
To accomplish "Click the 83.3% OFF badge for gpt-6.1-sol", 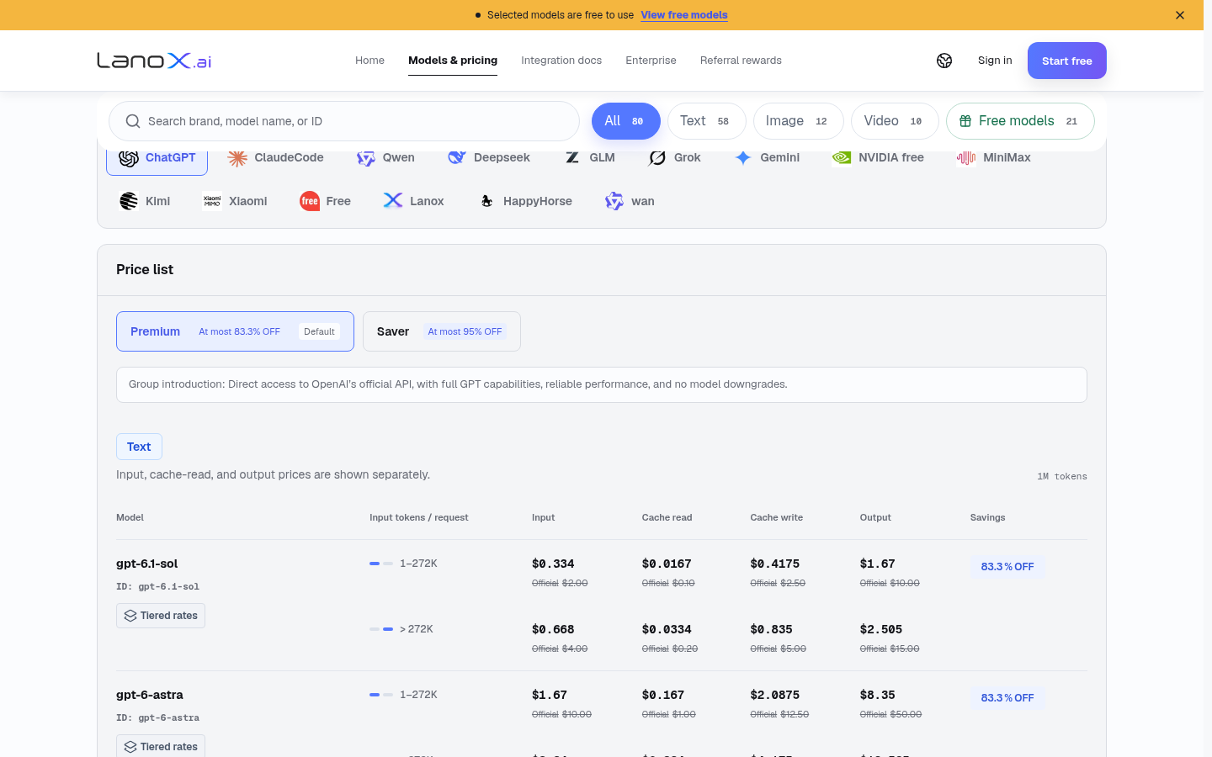I will (x=1007, y=567).
